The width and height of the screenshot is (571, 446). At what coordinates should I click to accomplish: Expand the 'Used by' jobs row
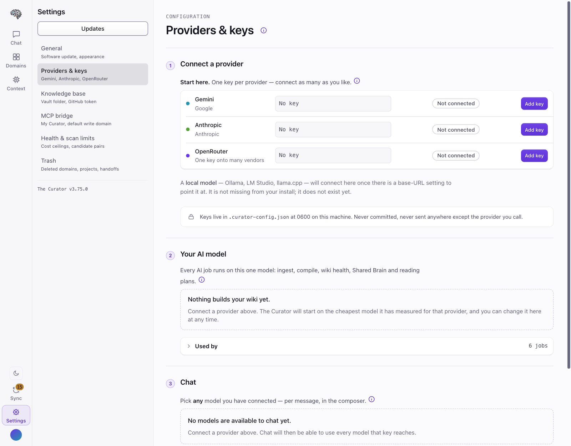coord(367,346)
